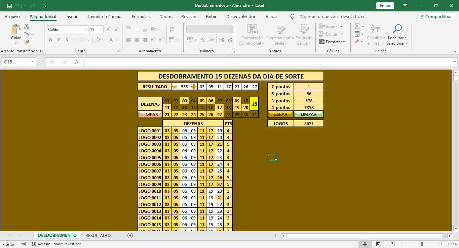Image resolution: width=459 pixels, height=248 pixels.
Task: Toggle Bottom Align
Action: (145, 29)
